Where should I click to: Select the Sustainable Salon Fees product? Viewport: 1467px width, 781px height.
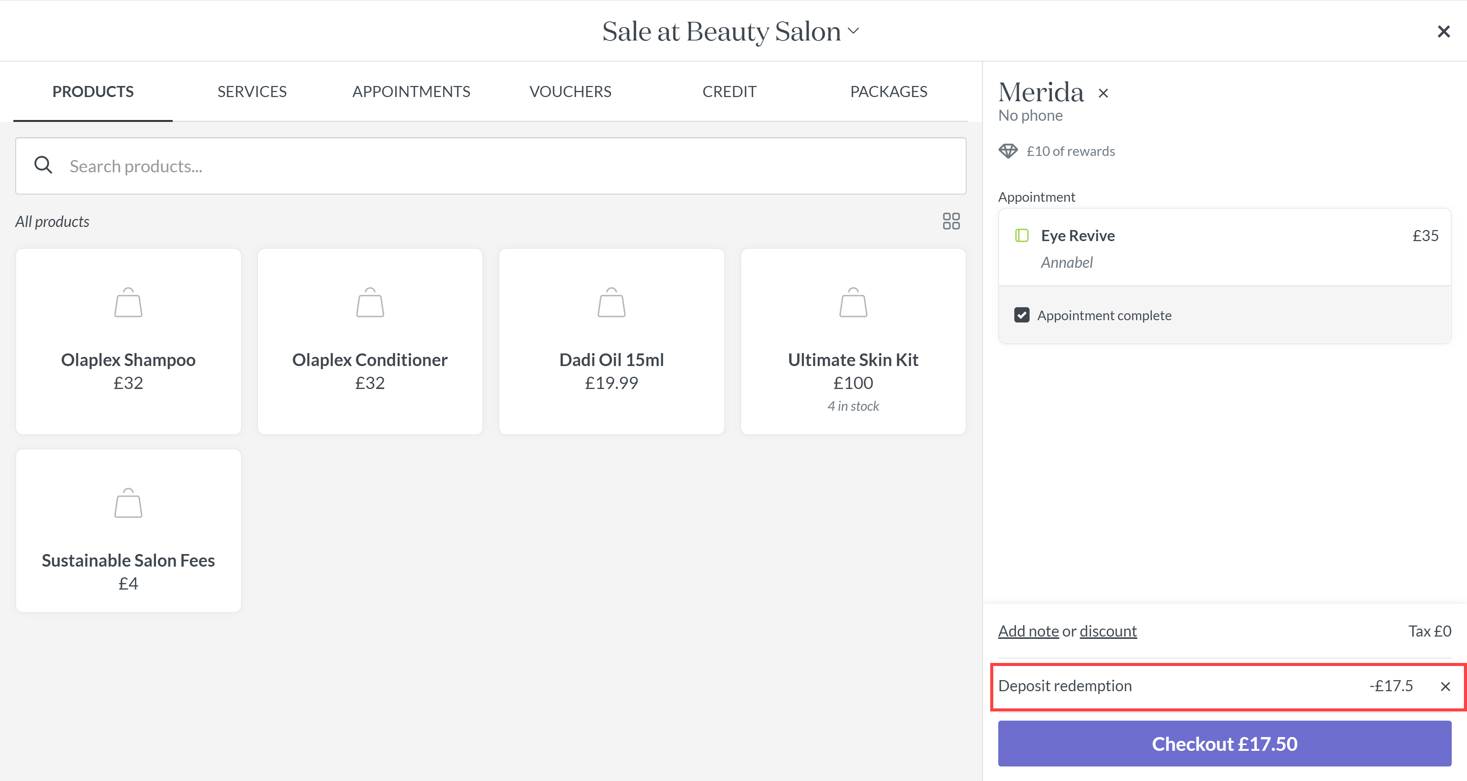[128, 531]
